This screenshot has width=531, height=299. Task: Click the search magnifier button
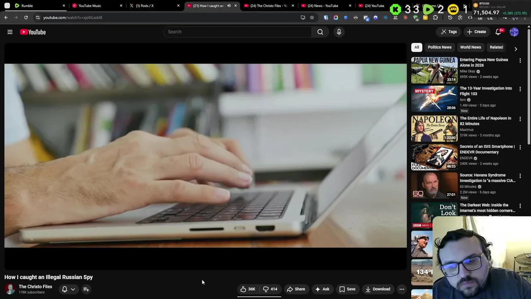pos(320,32)
